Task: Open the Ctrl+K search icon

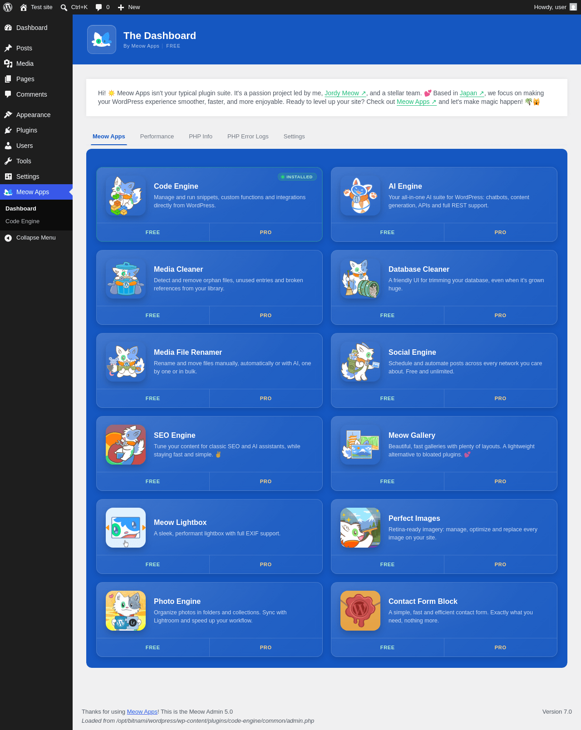Action: click(x=64, y=7)
